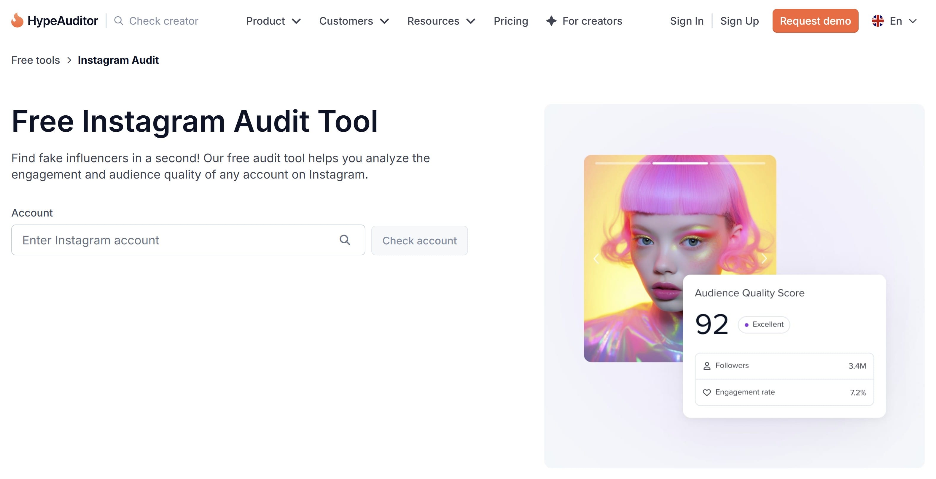This screenshot has height=479, width=936.
Task: Expand the Resources menu
Action: pyautogui.click(x=441, y=21)
